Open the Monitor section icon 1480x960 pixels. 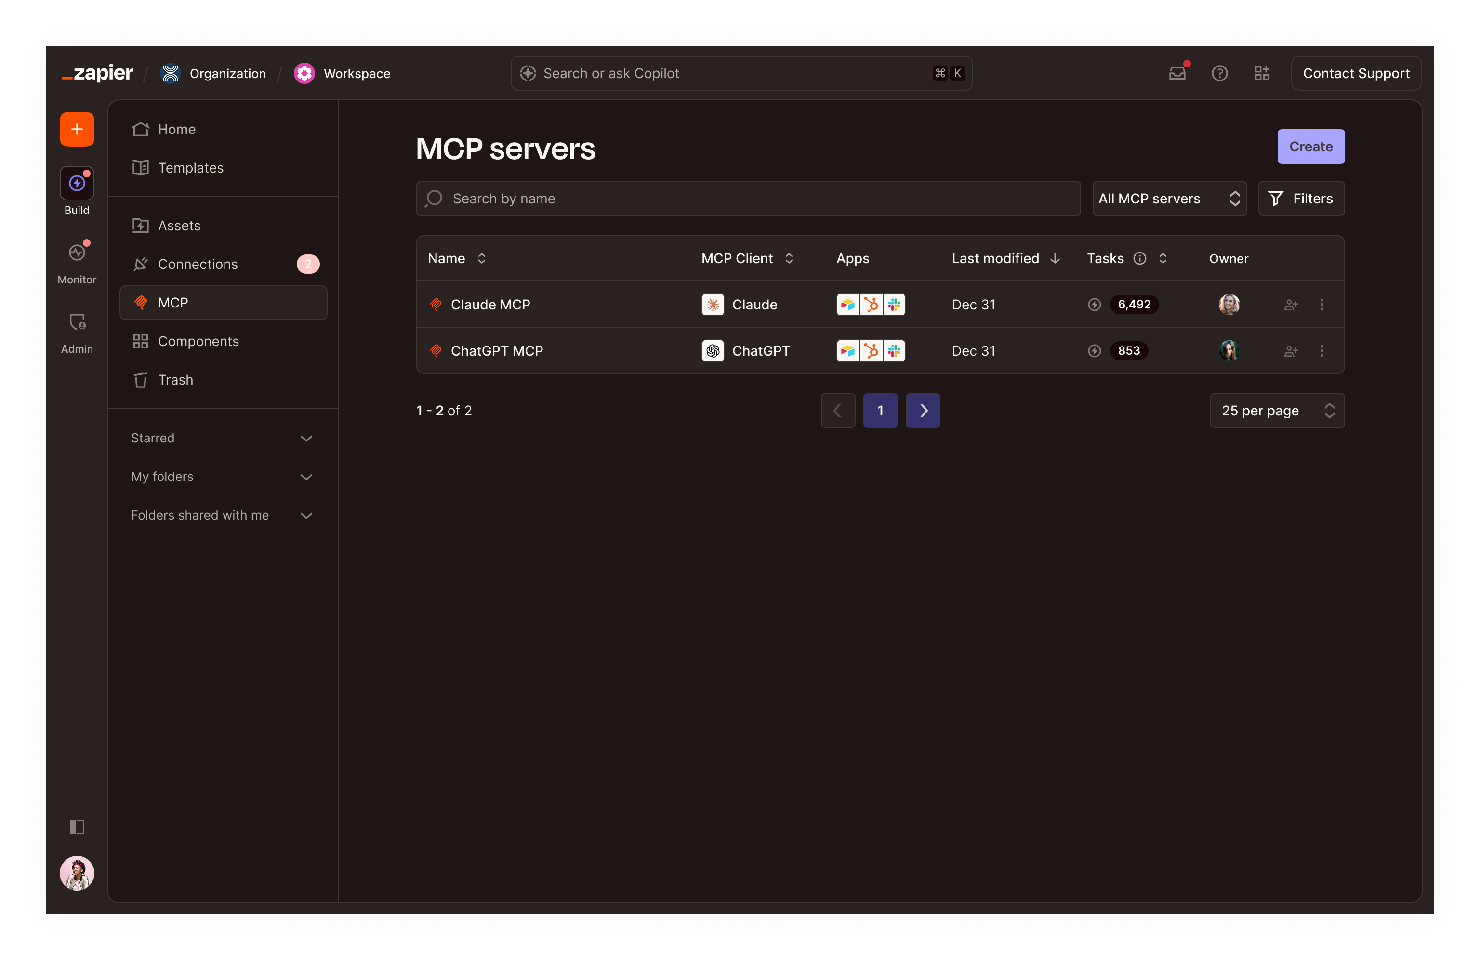pyautogui.click(x=77, y=253)
